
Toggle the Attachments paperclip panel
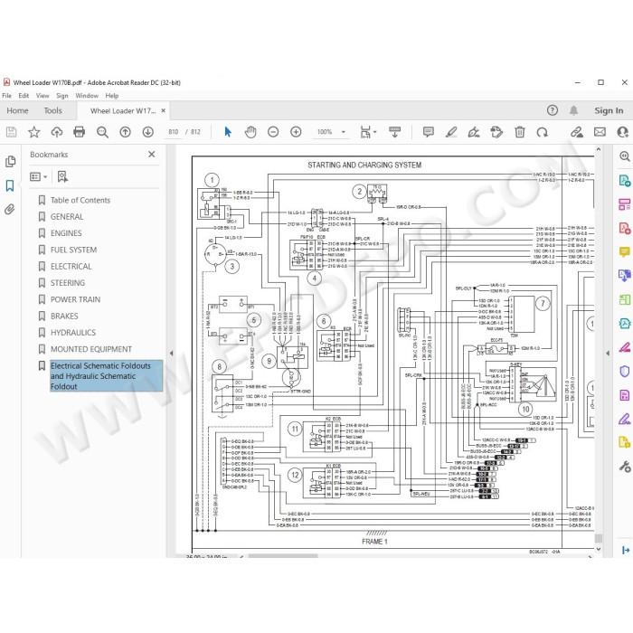(10, 209)
